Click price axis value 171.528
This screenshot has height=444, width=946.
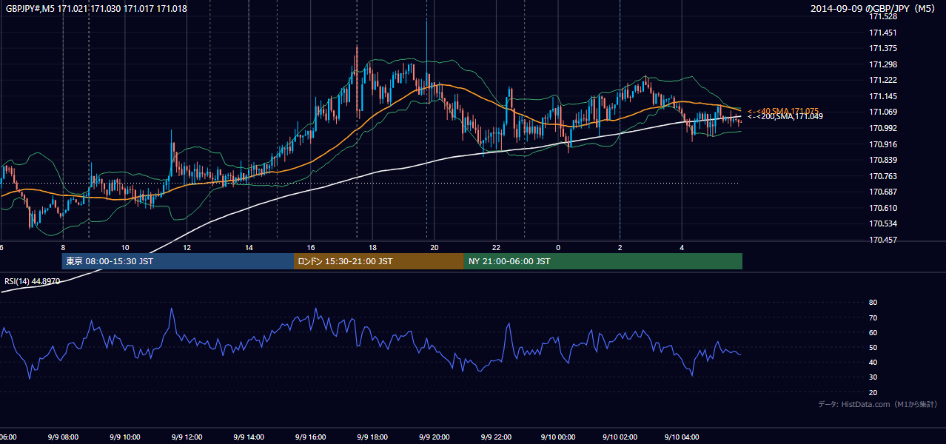pos(883,16)
